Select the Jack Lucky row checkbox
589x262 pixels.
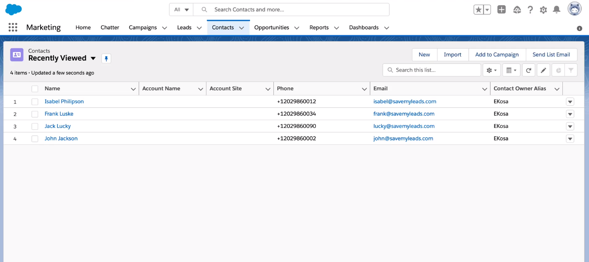(x=35, y=126)
